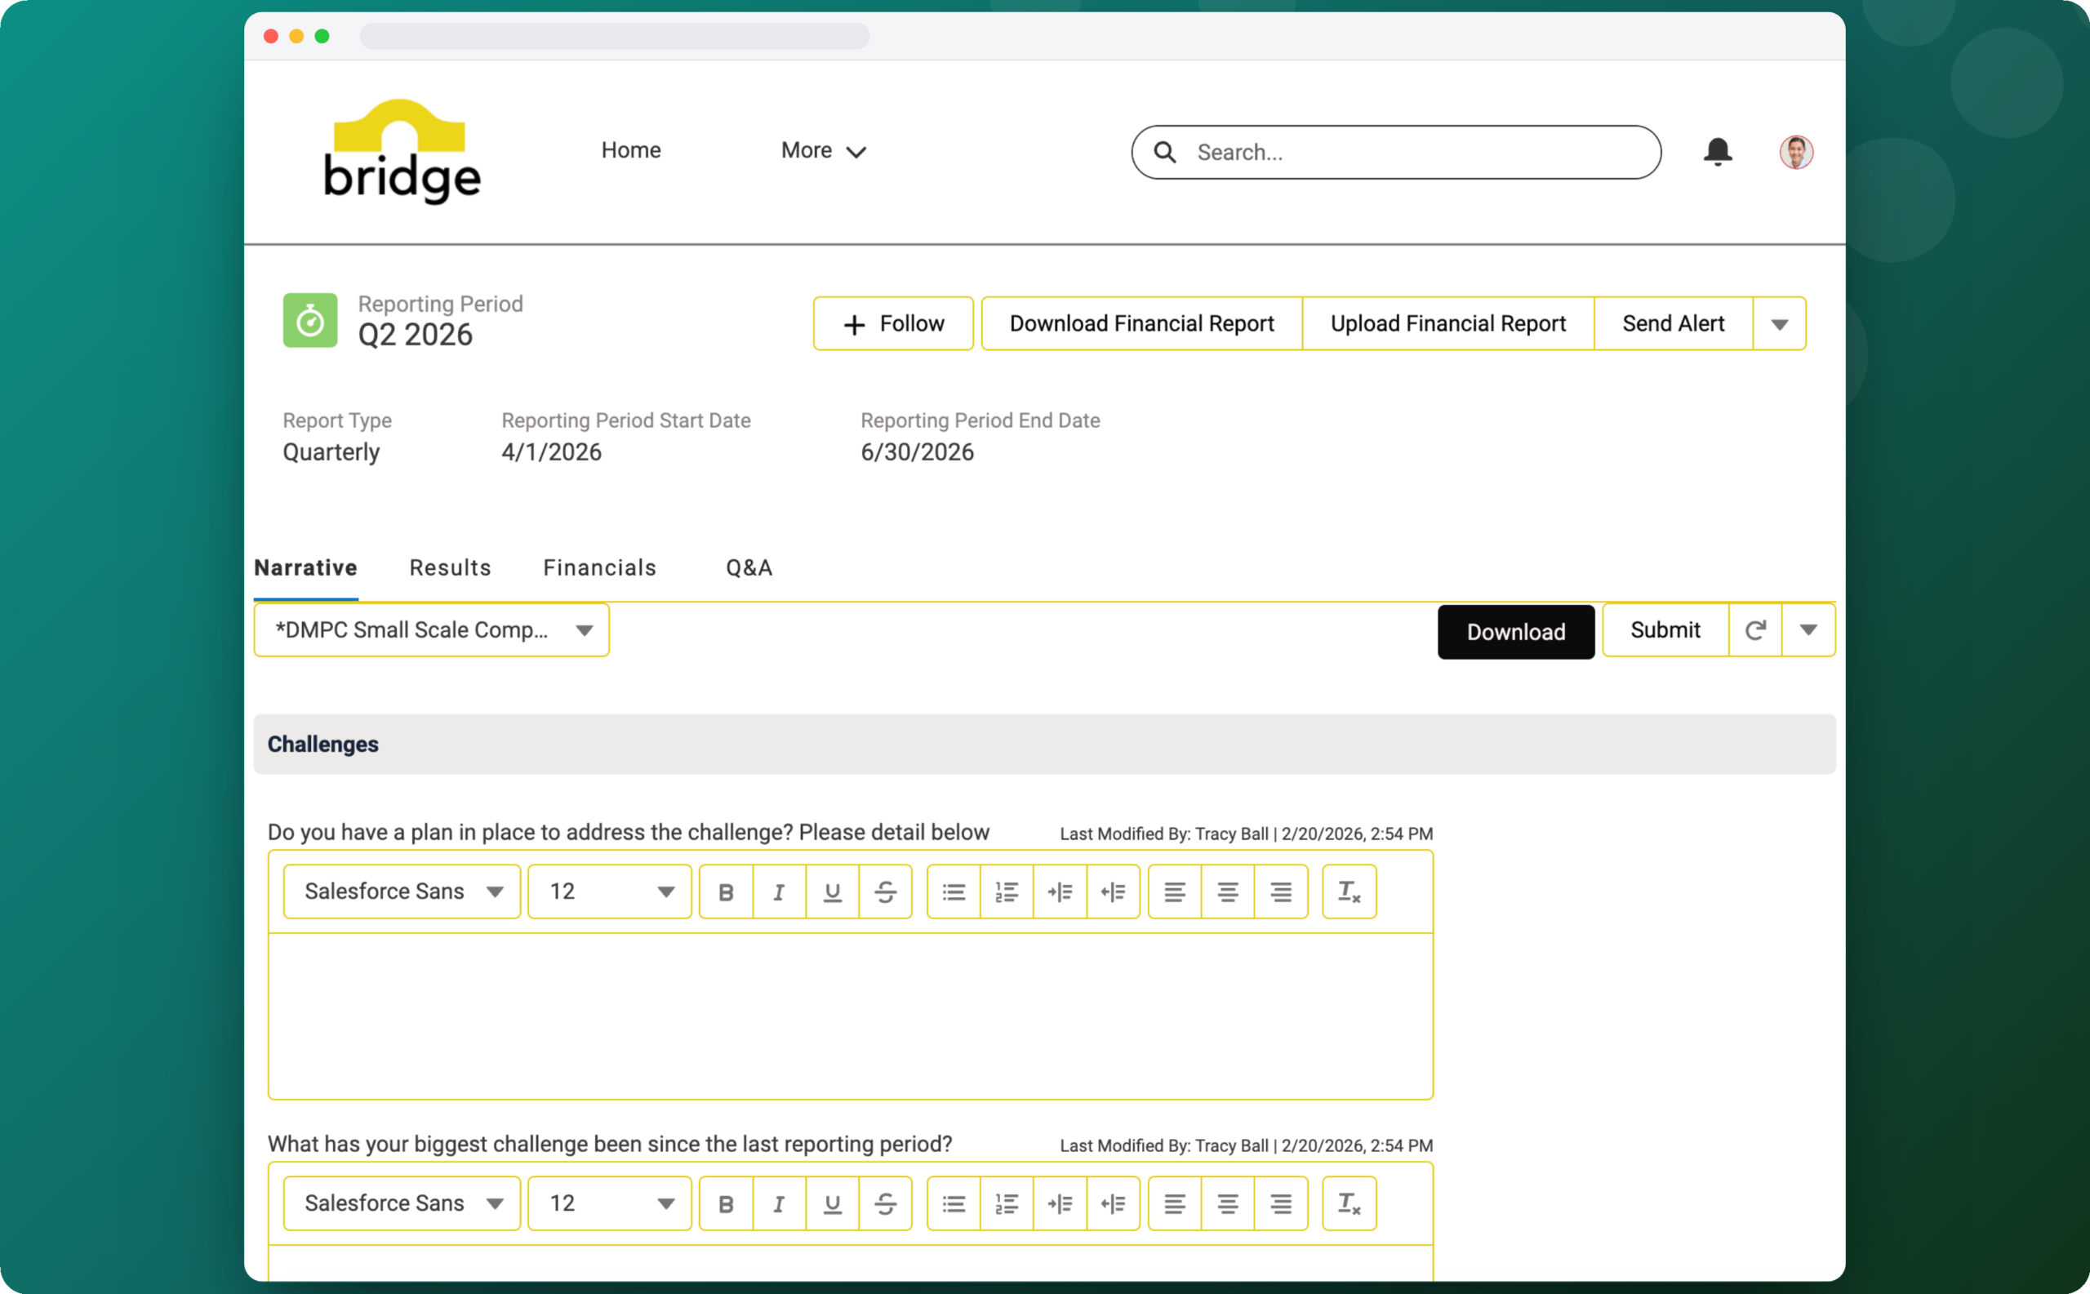Apply Underline in first editor toolbar
Screen dimensions: 2090x1294
(x=832, y=892)
